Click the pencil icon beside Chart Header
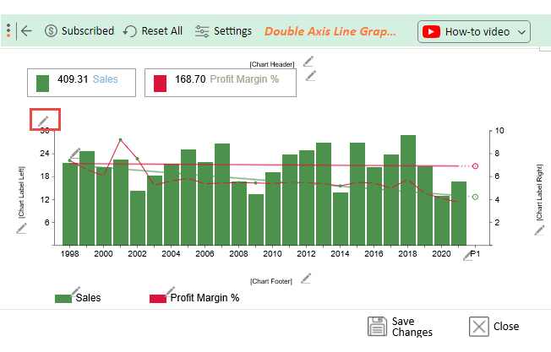This screenshot has height=352, width=551. pyautogui.click(x=308, y=62)
